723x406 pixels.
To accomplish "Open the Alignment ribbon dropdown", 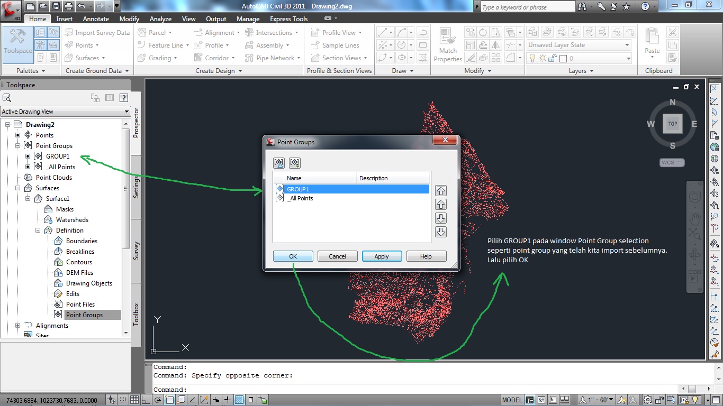I will (216, 32).
